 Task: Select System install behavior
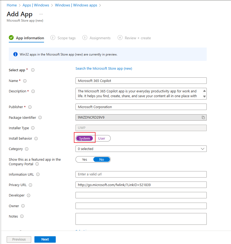[85, 138]
